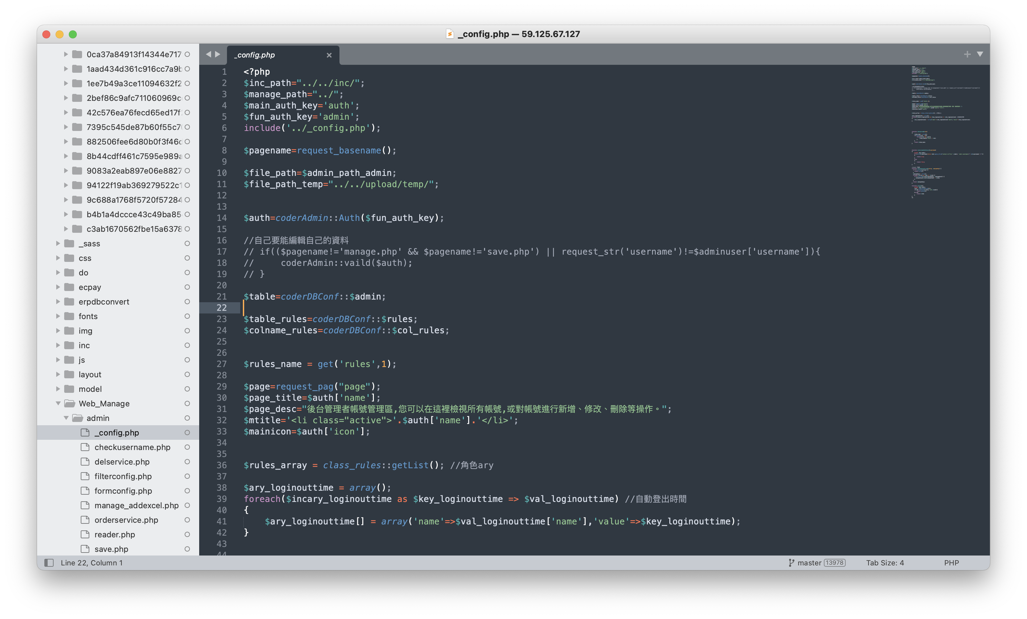The image size is (1027, 619).
Task: Open orderservice.php file
Action: (x=126, y=520)
